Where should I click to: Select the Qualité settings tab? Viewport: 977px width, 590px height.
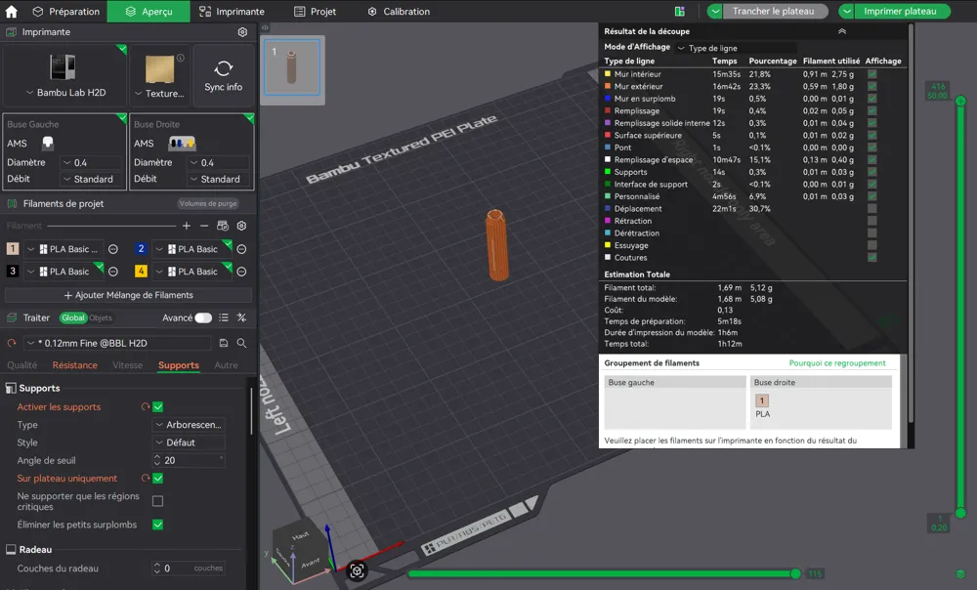pos(21,365)
